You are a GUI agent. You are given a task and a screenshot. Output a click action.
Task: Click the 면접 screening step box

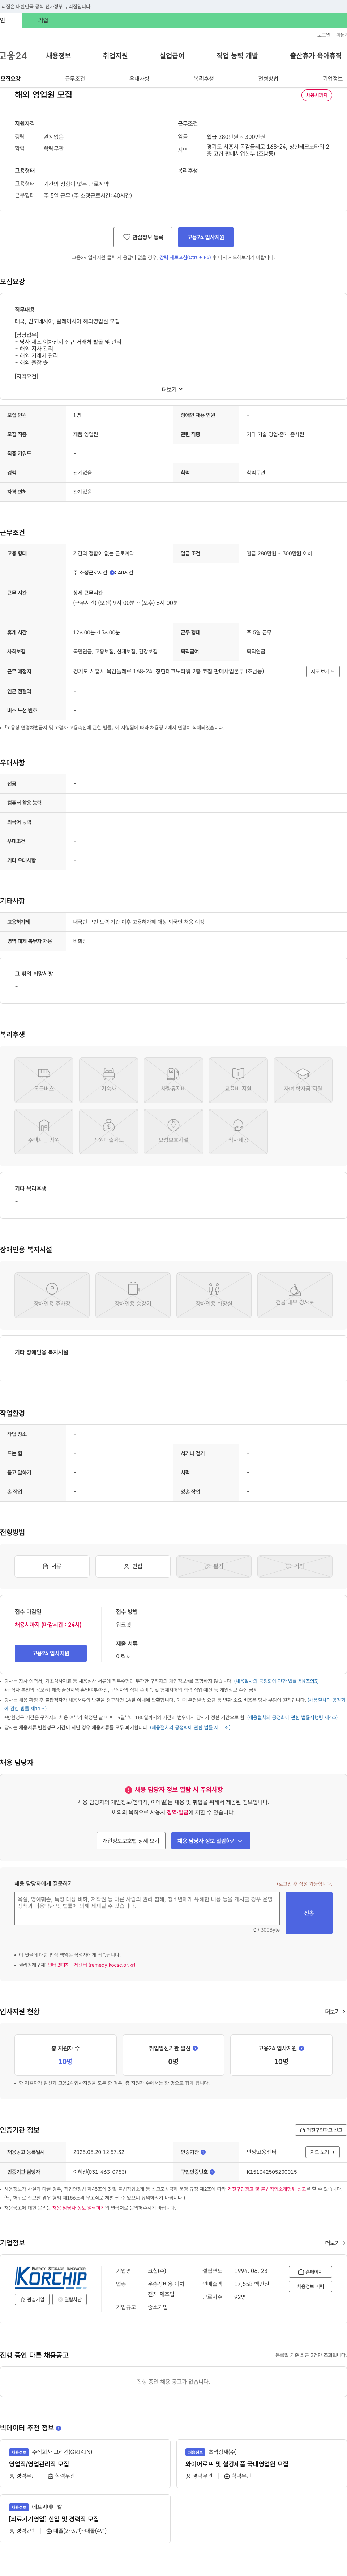tap(133, 1566)
